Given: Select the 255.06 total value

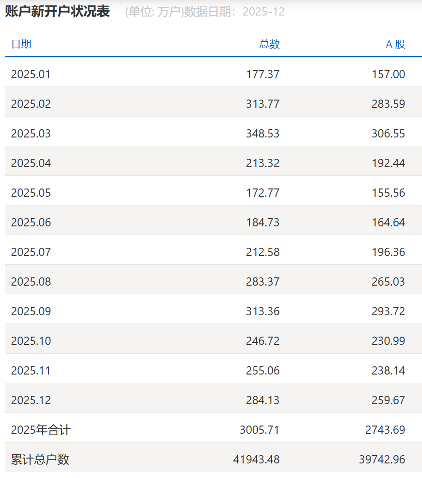Looking at the screenshot, I should 263,371.
